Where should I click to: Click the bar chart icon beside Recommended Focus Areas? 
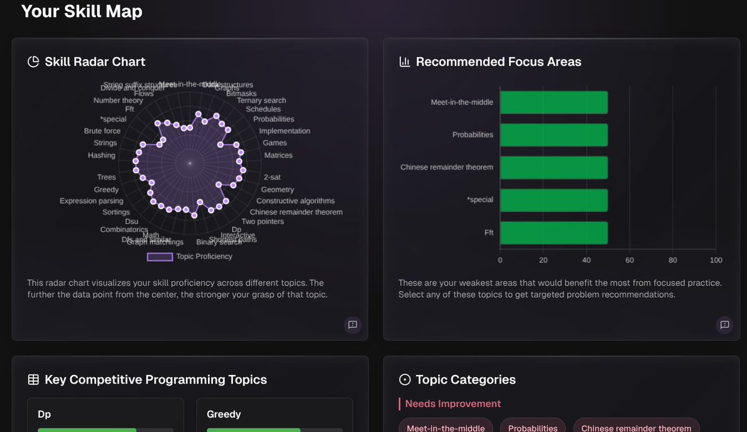click(x=405, y=62)
